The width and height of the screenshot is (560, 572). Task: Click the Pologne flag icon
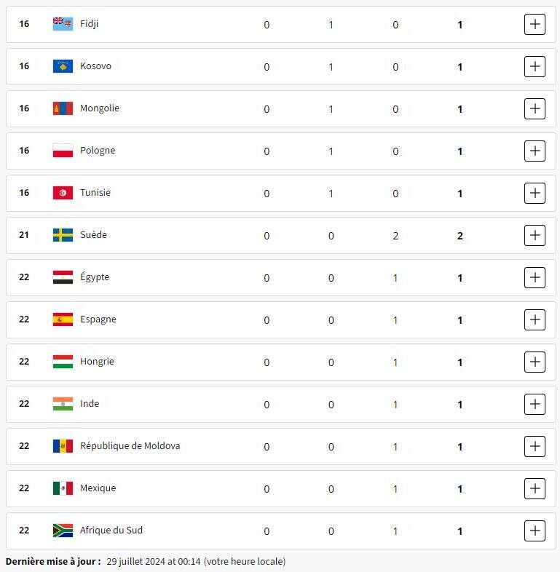[x=63, y=151]
